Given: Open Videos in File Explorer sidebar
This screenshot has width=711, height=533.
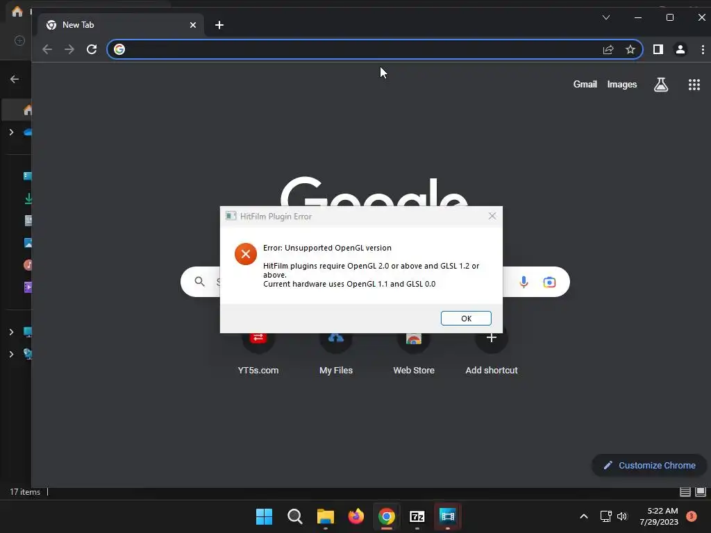Looking at the screenshot, I should (x=28, y=287).
